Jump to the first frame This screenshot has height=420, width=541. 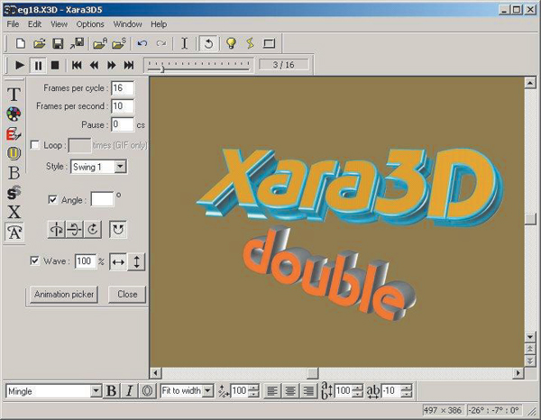coord(77,65)
